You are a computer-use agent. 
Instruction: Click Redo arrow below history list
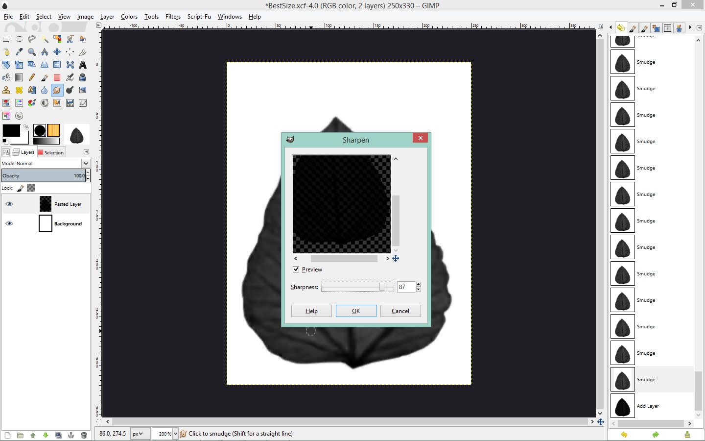[x=656, y=435]
